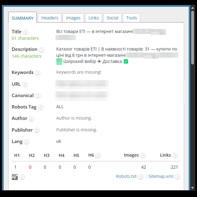Click help icon beside the chart icon
This screenshot has height=197, width=197.
pyautogui.click(x=22, y=177)
